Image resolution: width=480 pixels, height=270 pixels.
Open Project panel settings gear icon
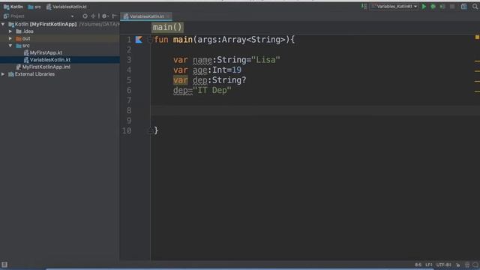click(104, 16)
